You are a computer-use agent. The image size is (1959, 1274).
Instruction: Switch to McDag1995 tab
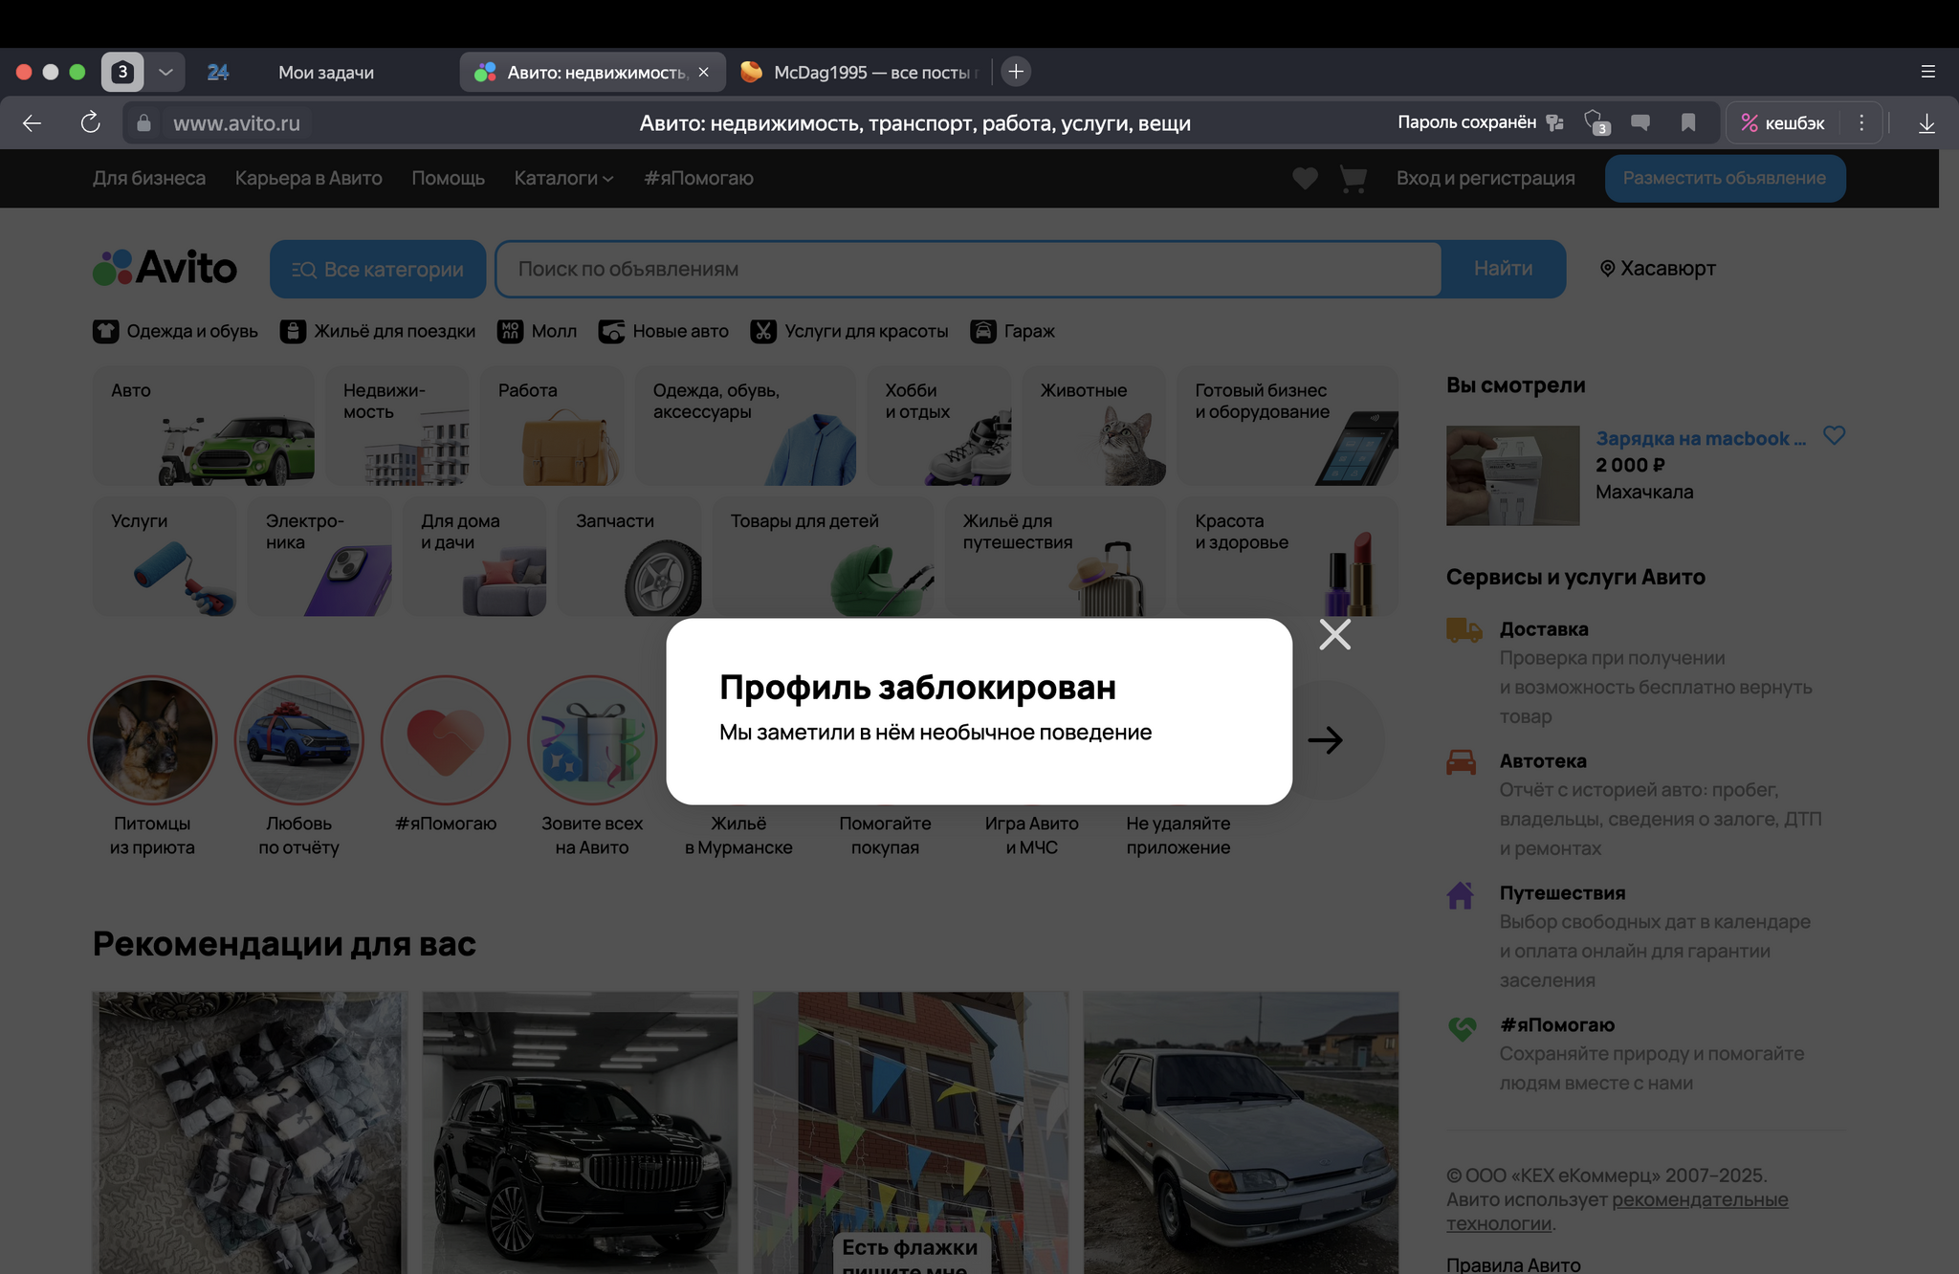[x=859, y=73]
